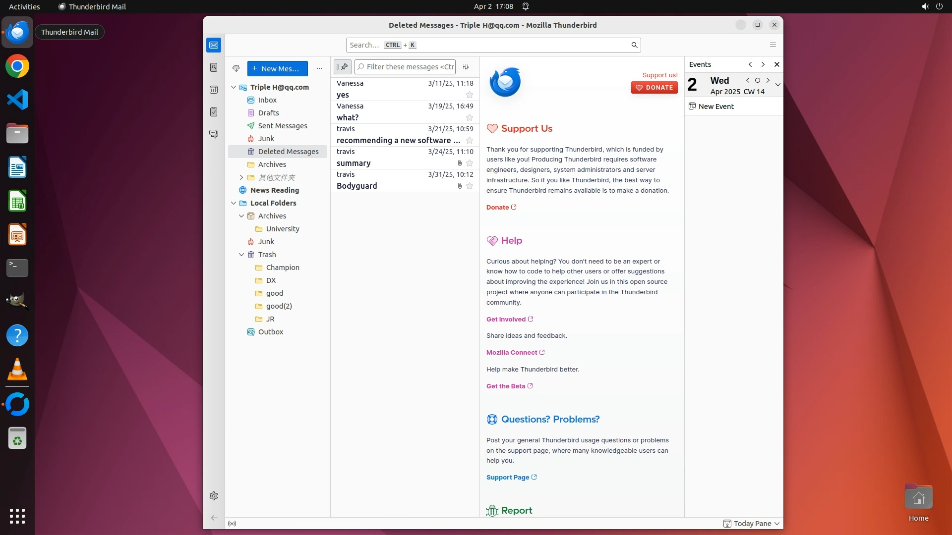Image resolution: width=952 pixels, height=535 pixels.
Task: Open message list display options
Action: [x=466, y=67]
